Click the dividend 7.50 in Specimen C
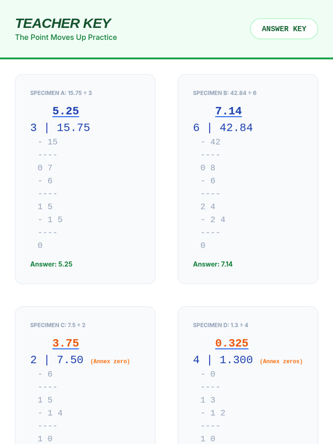 point(70,360)
